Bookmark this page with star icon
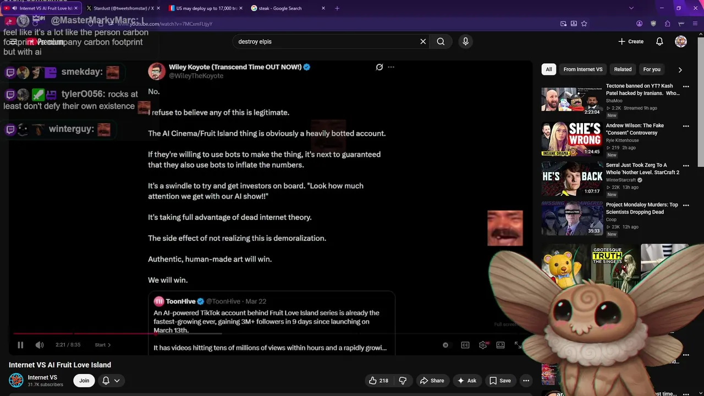Image resolution: width=704 pixels, height=396 pixels. (584, 24)
